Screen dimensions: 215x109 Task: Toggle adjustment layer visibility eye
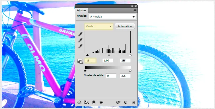(x=101, y=102)
